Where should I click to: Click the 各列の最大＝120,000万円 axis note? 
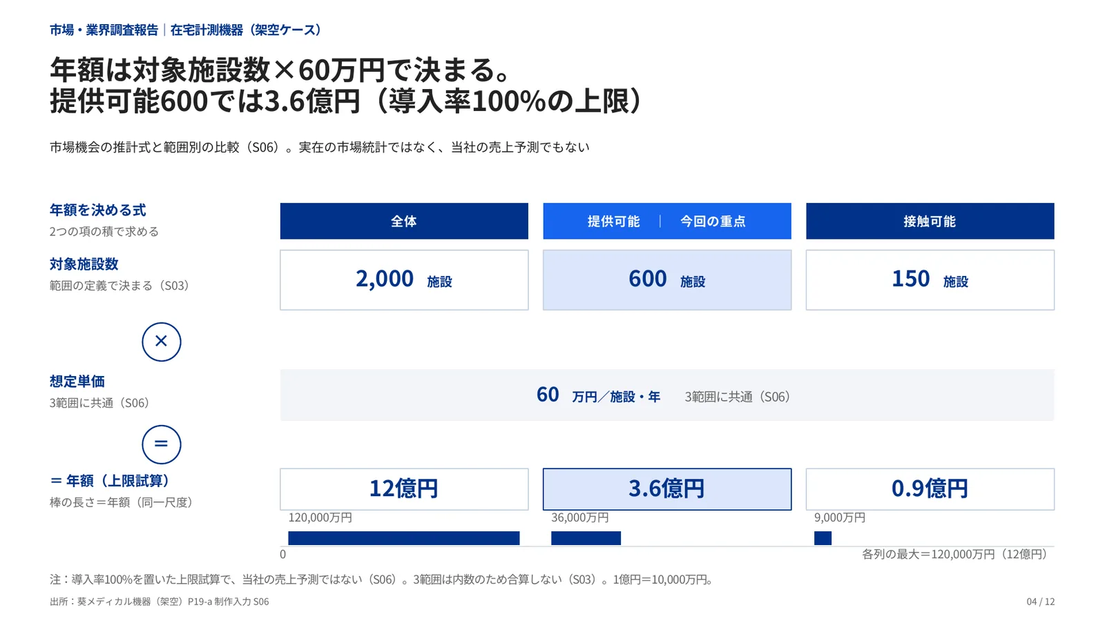click(x=957, y=554)
